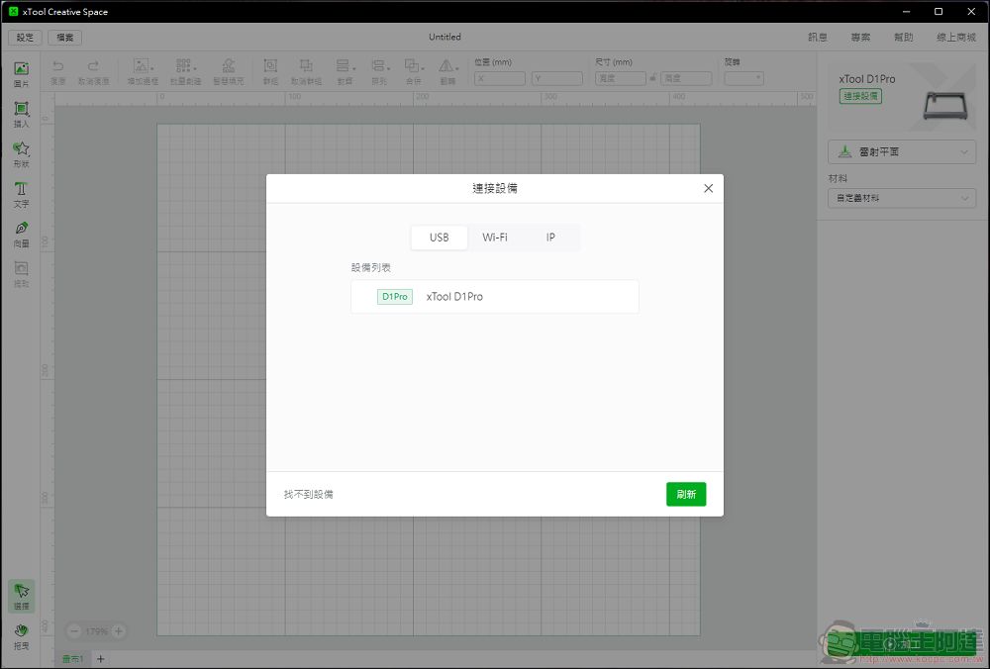The image size is (990, 669).
Task: Choose the 向量 vector pen tool
Action: (21, 233)
